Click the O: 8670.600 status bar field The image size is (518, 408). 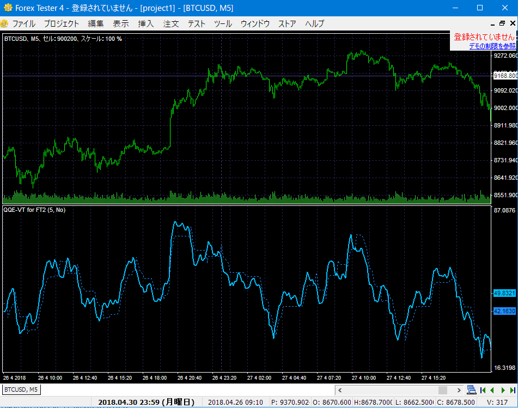[332, 402]
